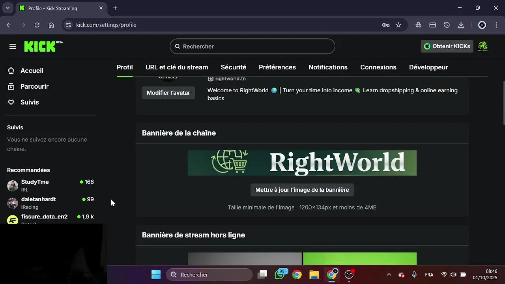Open the URL et clé du stream tab
Screen dimensions: 505x284
click(x=177, y=67)
